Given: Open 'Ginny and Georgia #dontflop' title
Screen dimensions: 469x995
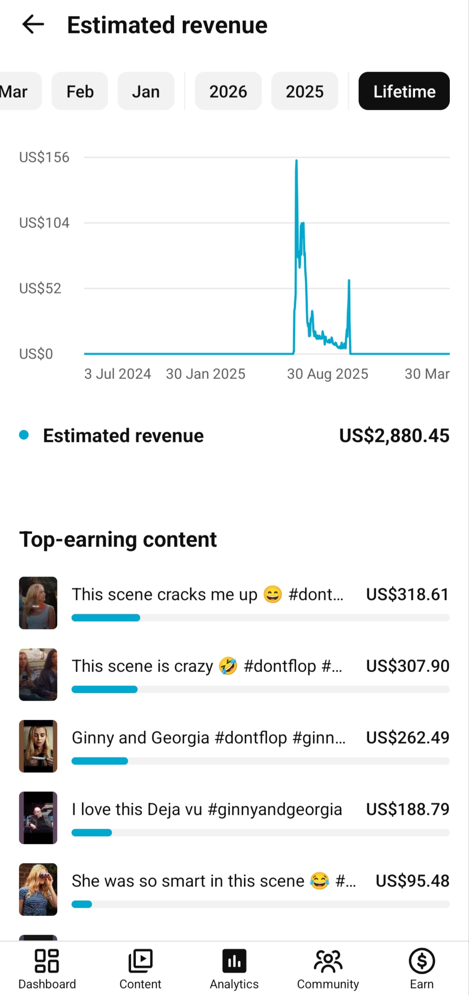Looking at the screenshot, I should [209, 738].
